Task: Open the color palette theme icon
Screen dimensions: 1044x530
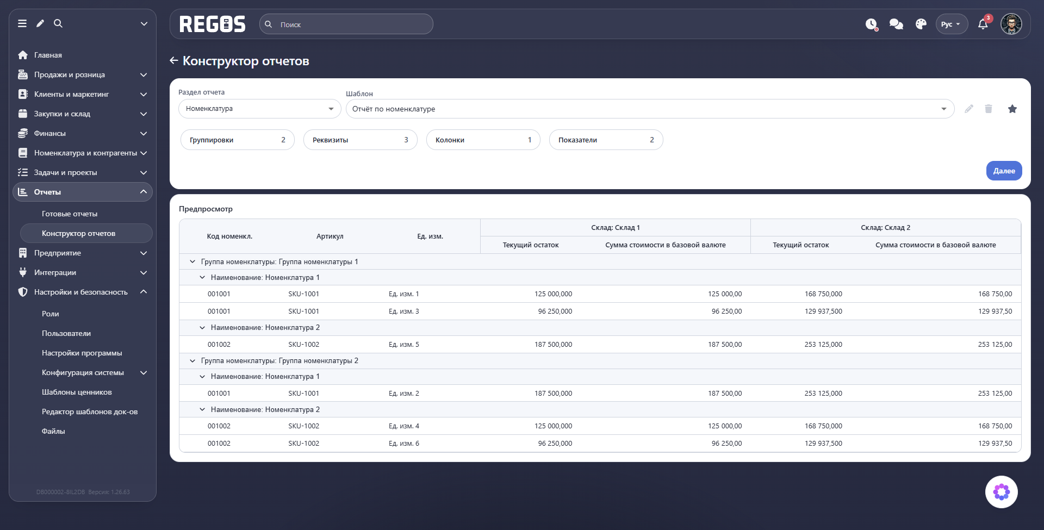Action: point(921,24)
